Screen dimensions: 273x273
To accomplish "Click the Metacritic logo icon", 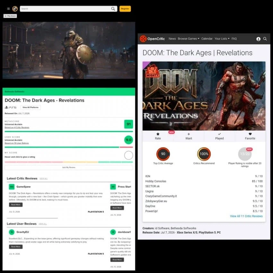I will click(15, 9).
